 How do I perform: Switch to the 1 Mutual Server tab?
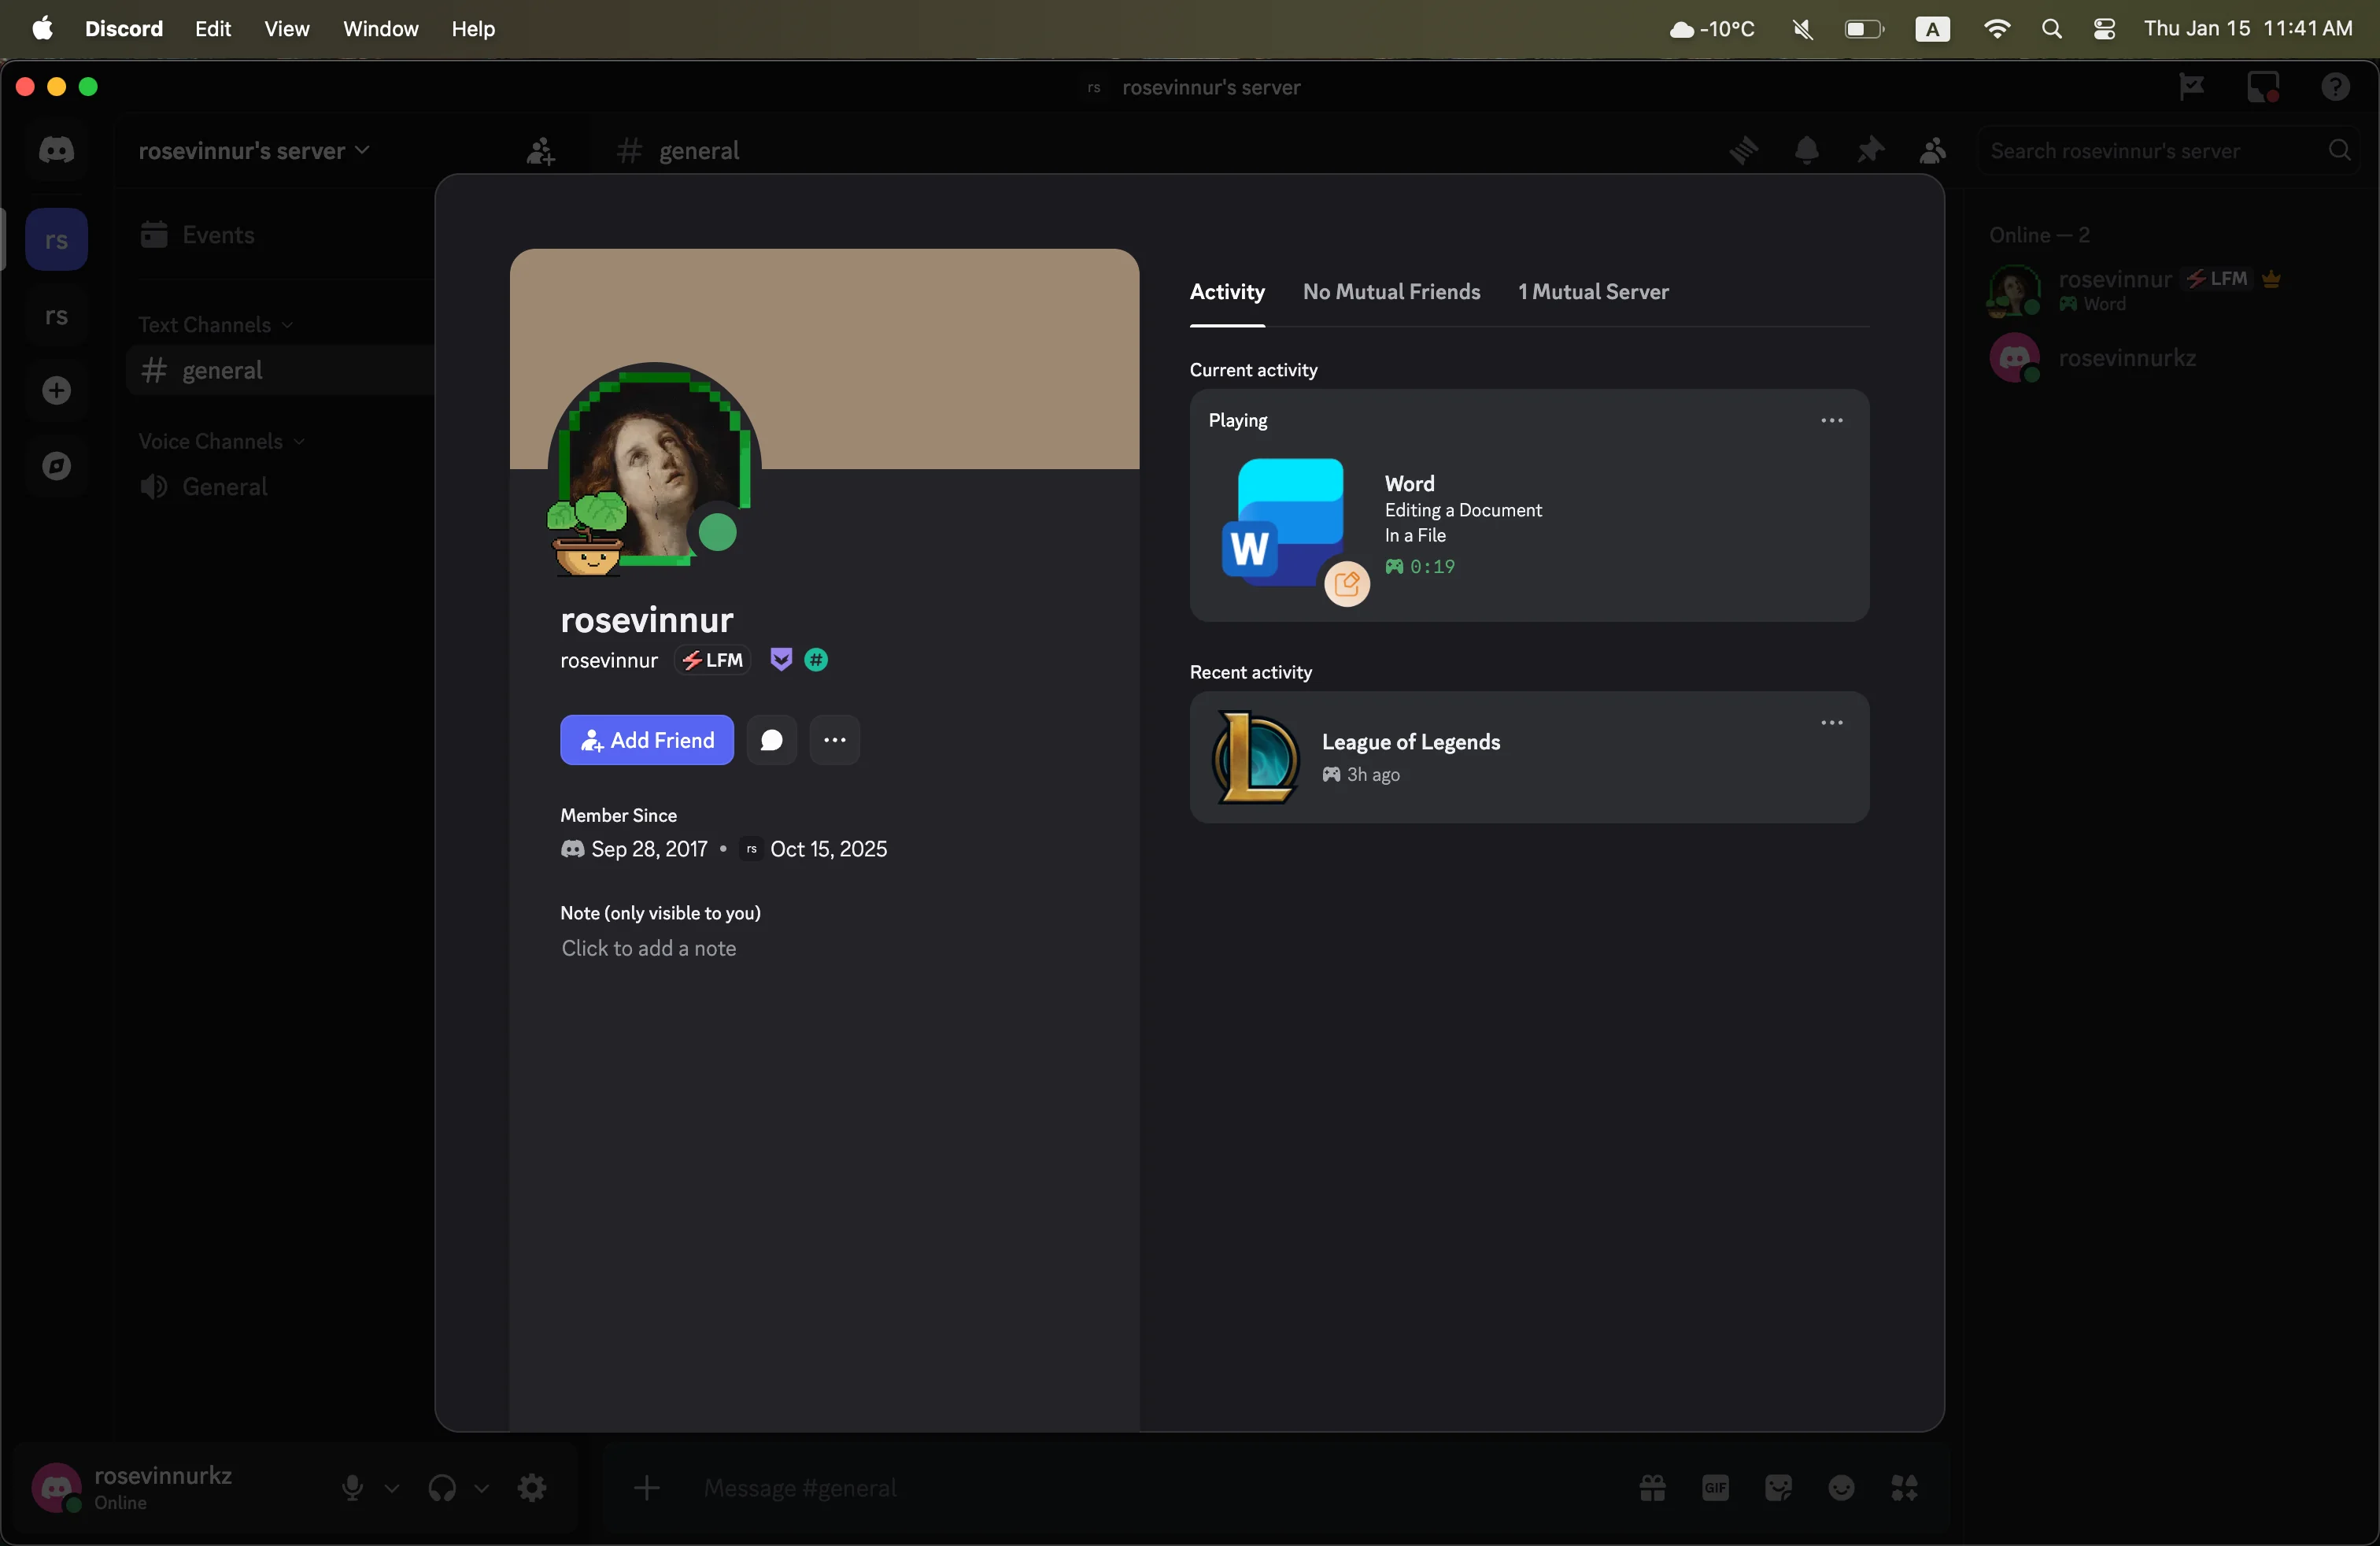coord(1593,292)
